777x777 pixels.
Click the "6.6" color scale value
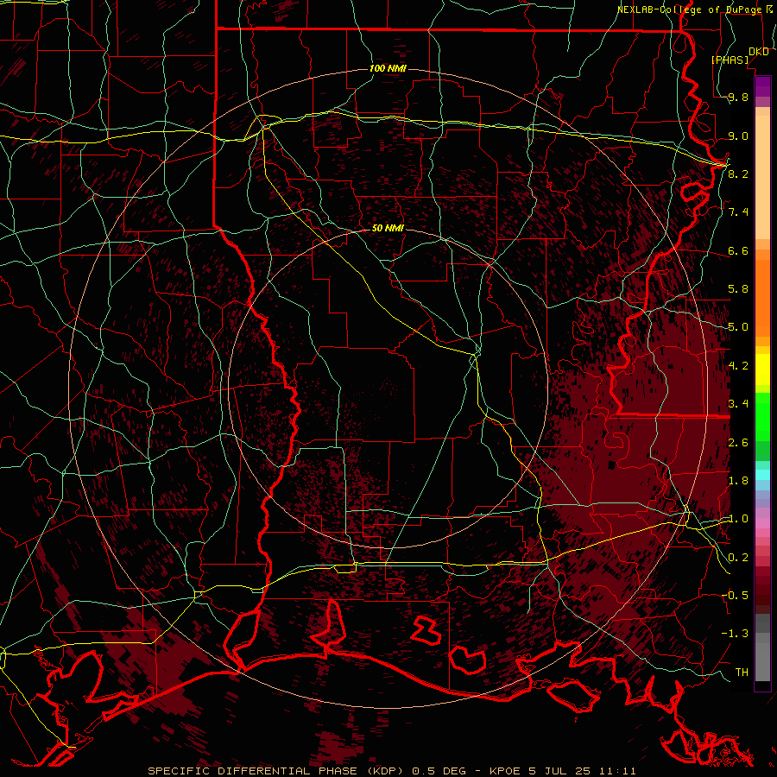[x=738, y=250]
